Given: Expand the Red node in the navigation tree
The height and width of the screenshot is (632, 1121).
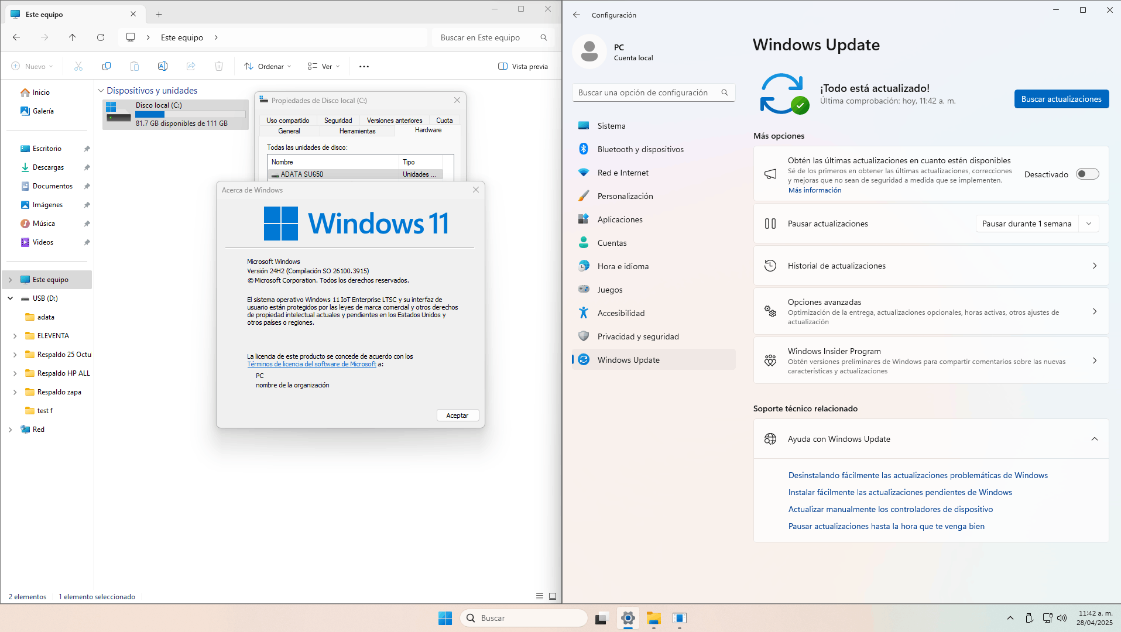Looking at the screenshot, I should click(x=10, y=430).
